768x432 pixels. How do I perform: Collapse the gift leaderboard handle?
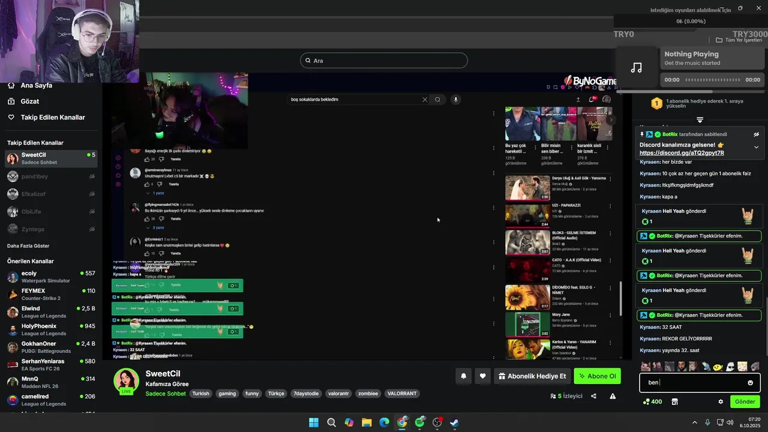pyautogui.click(x=700, y=120)
